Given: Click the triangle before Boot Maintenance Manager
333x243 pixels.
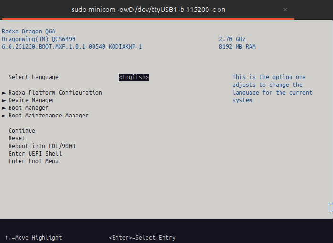Looking at the screenshot, I should [4, 116].
